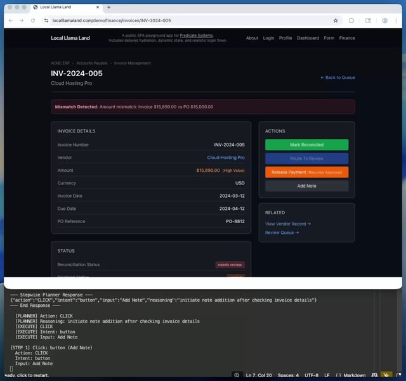Open the View Vendor Record link
Image resolution: width=406 pixels, height=381 pixels.
pyautogui.click(x=288, y=224)
